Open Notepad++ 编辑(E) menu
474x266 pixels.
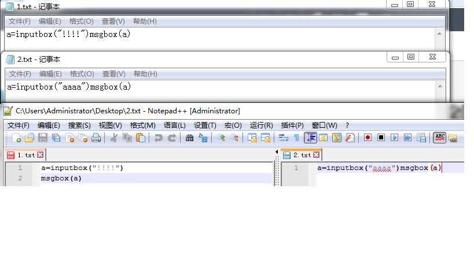49,125
